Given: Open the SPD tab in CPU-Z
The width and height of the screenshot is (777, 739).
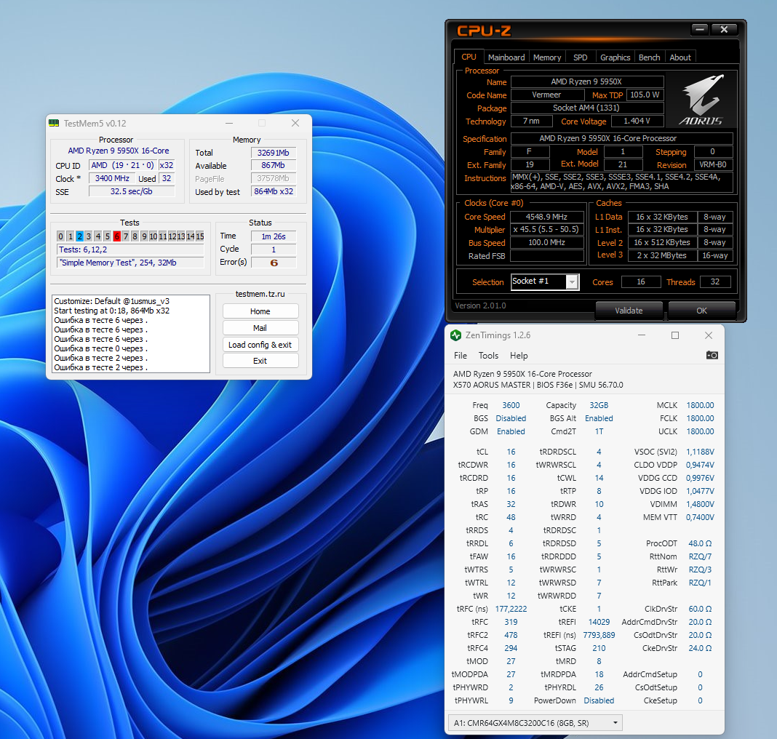Looking at the screenshot, I should pos(581,57).
